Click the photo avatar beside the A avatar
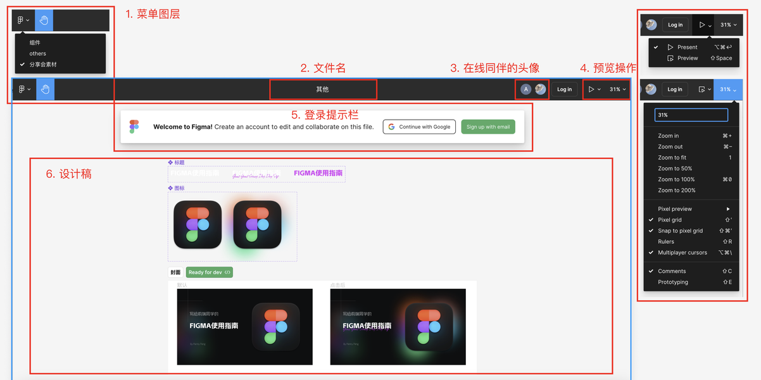 click(x=540, y=89)
